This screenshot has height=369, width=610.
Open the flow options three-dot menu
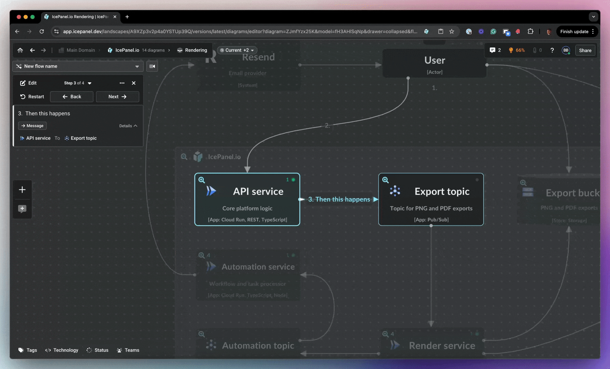click(x=122, y=83)
